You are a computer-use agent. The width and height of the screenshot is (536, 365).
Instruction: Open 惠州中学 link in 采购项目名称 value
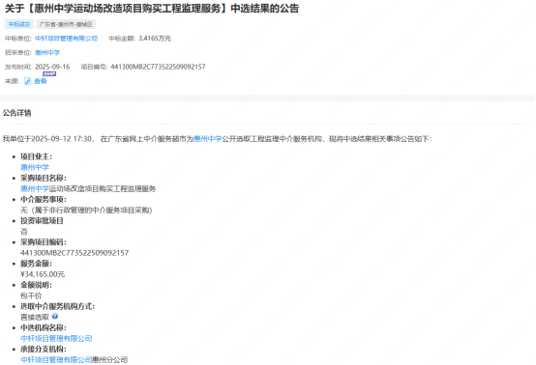point(35,188)
